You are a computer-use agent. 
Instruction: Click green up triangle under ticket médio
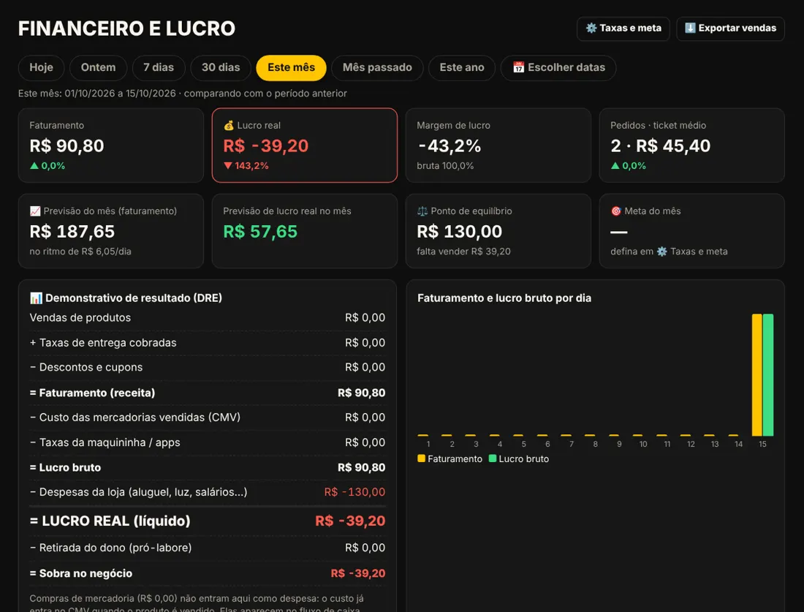615,166
